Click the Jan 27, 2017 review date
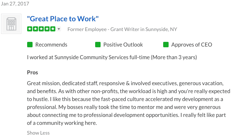This screenshot has height=140, width=233. point(15,4)
